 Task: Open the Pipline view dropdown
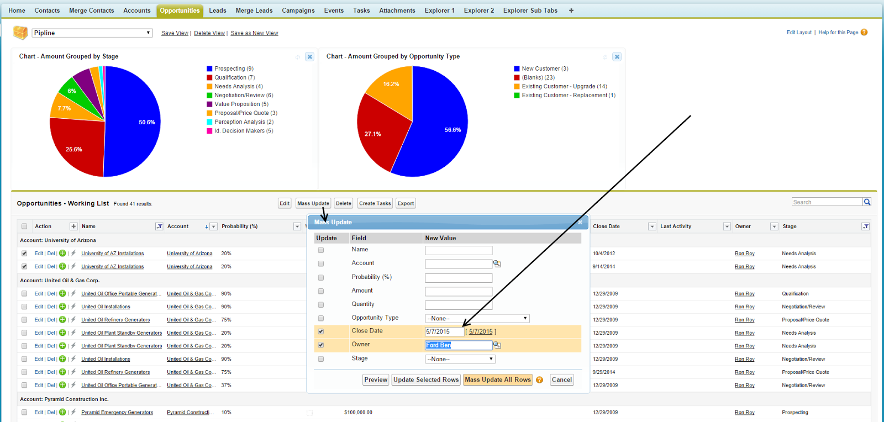pos(92,33)
